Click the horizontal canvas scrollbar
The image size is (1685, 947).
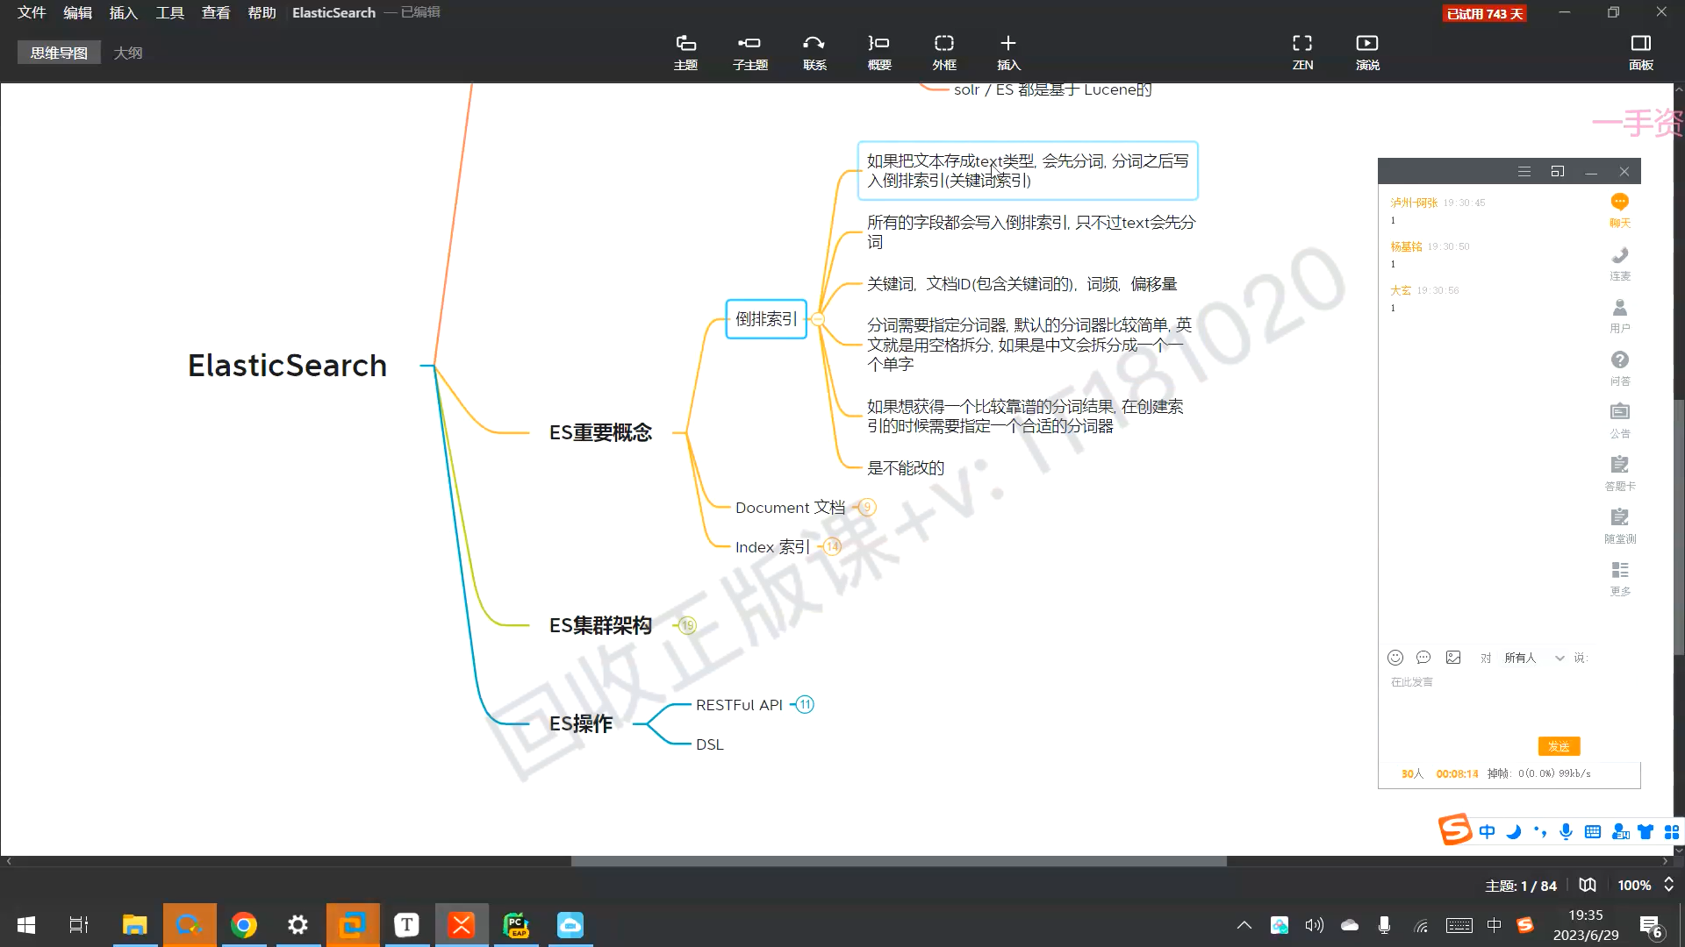point(899,861)
